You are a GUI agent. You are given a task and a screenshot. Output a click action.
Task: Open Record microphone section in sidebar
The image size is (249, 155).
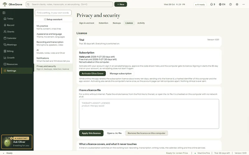tap(17, 25)
